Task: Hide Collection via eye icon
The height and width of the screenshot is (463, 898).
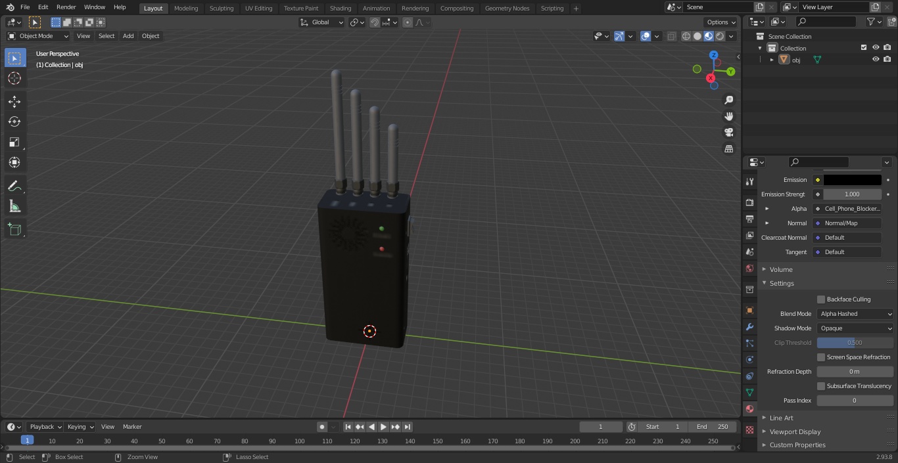Action: tap(876, 47)
